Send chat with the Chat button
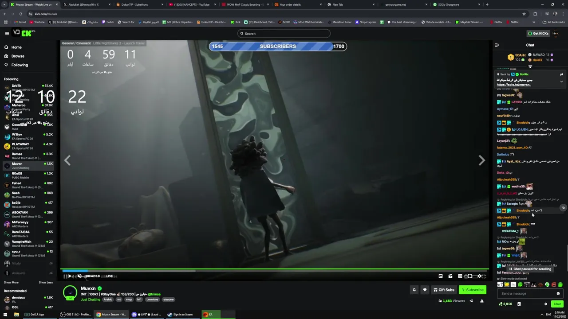 557,304
